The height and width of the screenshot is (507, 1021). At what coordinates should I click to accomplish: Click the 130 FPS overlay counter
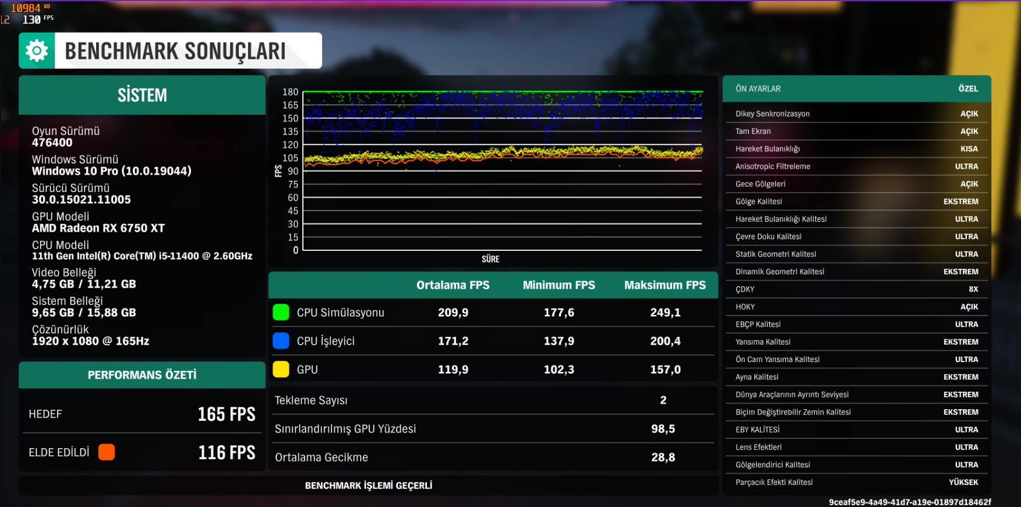click(x=38, y=19)
